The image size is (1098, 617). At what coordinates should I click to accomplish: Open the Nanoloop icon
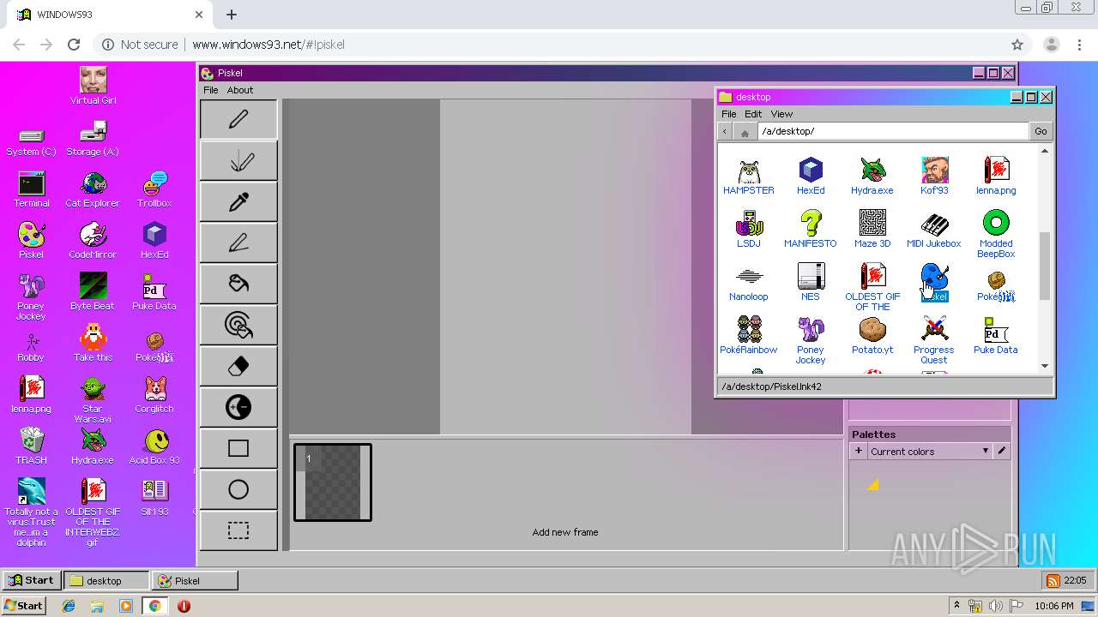(x=749, y=283)
